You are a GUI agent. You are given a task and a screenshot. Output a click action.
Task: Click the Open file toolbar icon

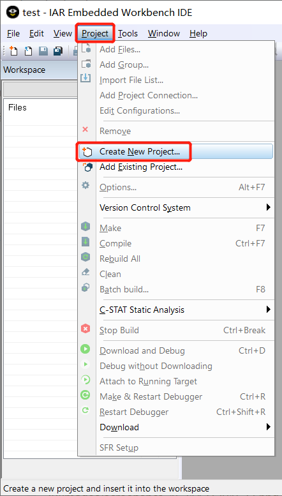point(29,51)
